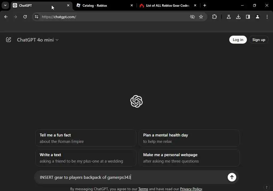This screenshot has width=273, height=191.
Task: Open the Downloads icon
Action: 238,17
